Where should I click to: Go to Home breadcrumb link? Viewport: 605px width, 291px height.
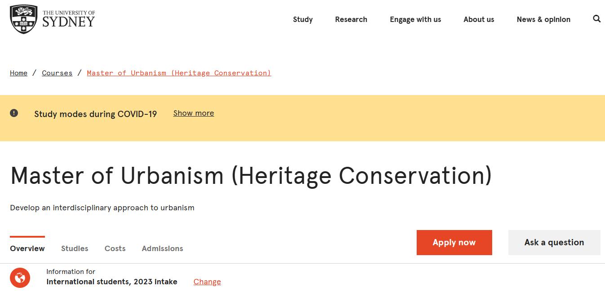(18, 73)
